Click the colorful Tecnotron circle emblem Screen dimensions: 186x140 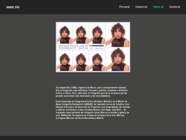click(91, 46)
